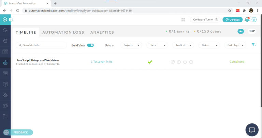This screenshot has width=262, height=138.
Task: Click the red browser extension icon
Action: [238, 11]
